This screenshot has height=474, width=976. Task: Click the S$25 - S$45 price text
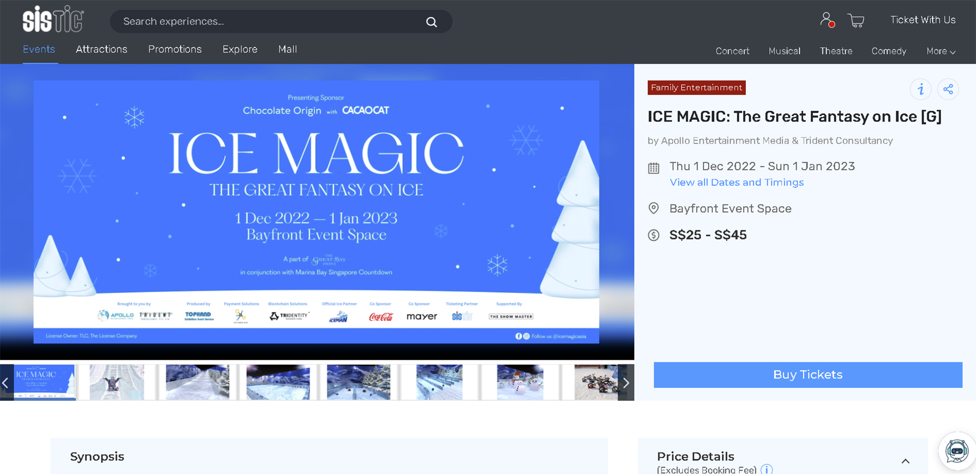click(708, 235)
